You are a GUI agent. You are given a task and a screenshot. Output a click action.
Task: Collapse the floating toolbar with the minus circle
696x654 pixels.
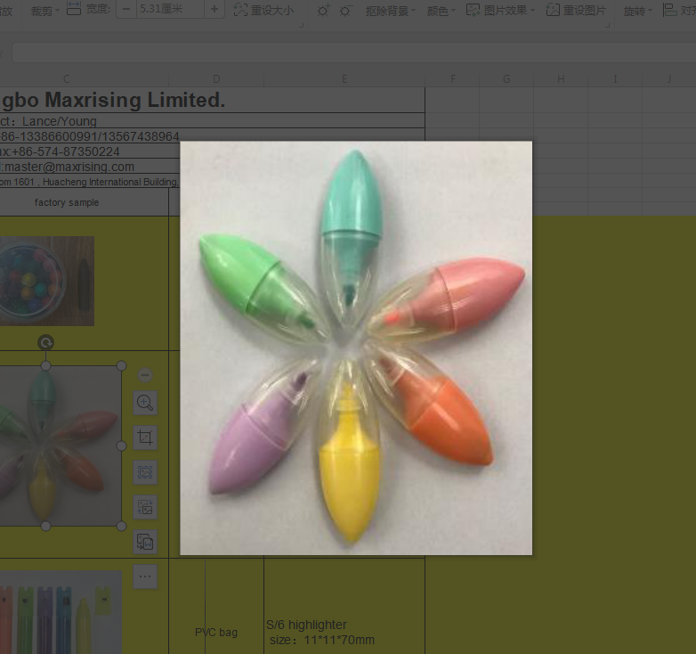146,375
